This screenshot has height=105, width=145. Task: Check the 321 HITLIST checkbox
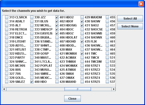click(x=7, y=50)
